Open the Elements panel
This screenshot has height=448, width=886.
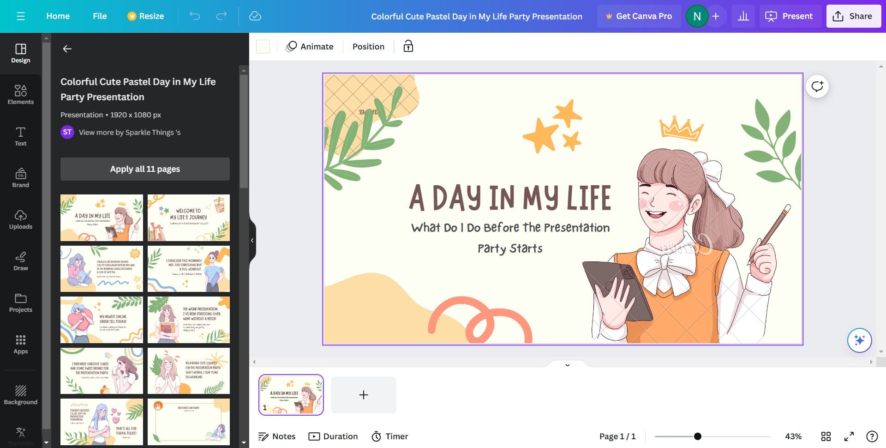tap(20, 95)
